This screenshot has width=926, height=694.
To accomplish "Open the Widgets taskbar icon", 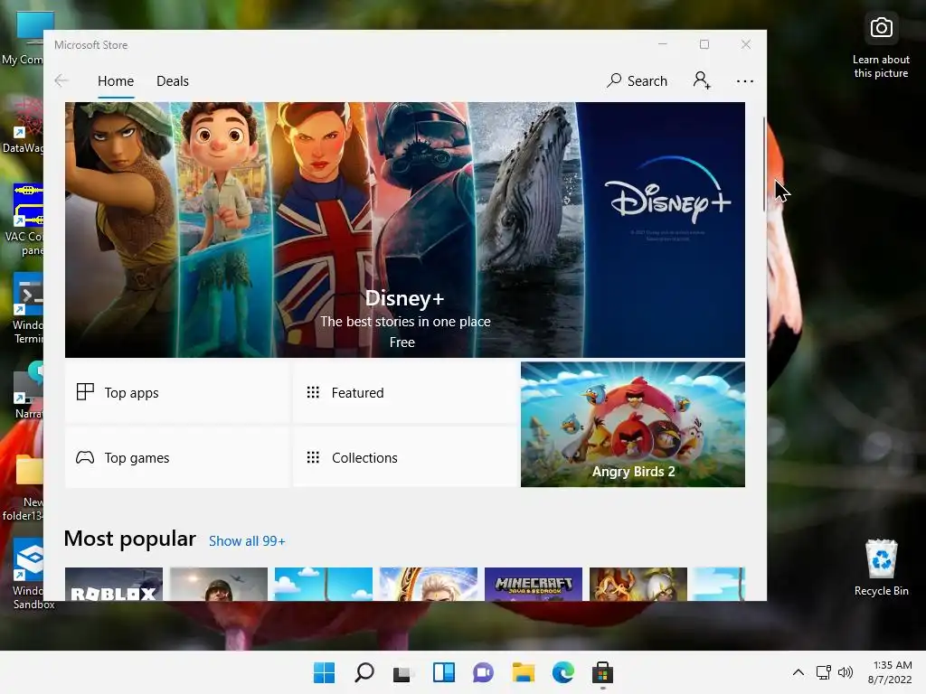I will point(443,672).
